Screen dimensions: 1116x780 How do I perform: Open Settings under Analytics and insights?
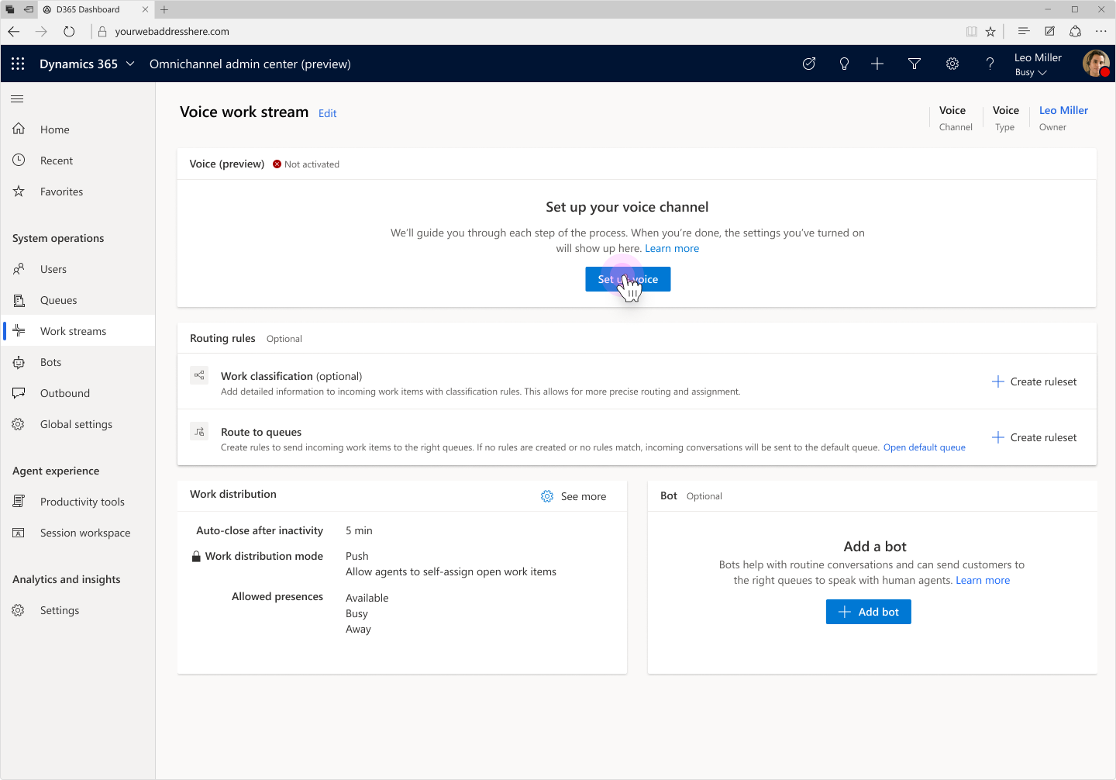77,610
